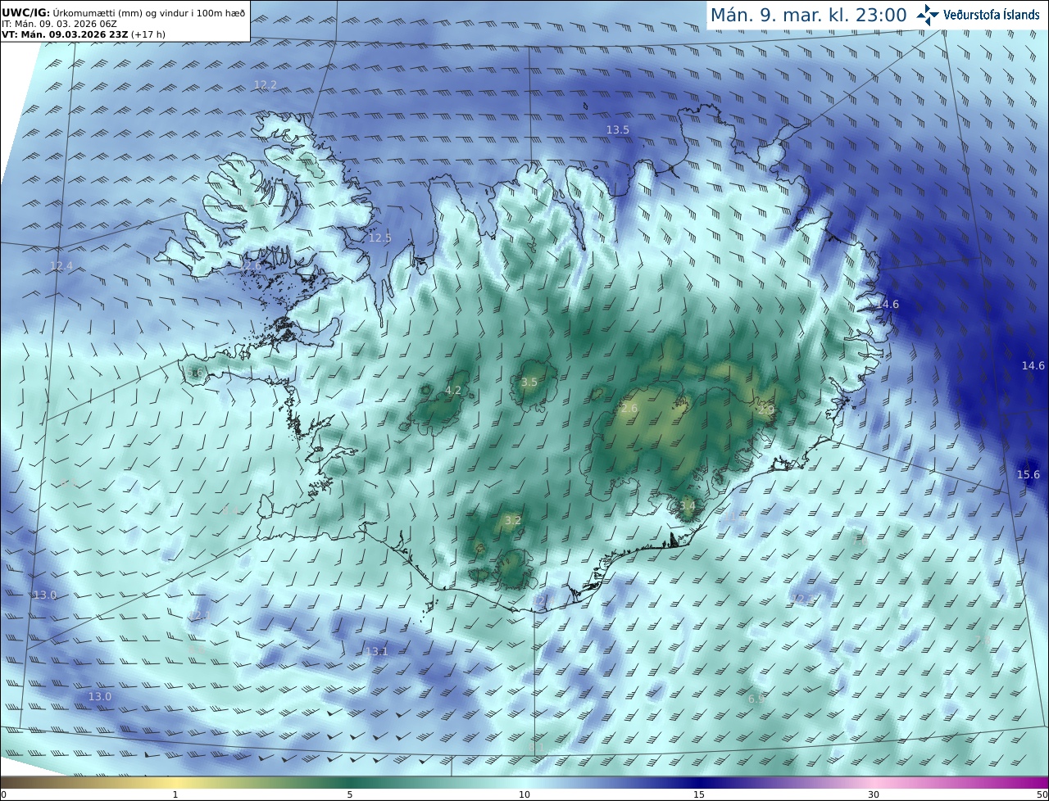
Task: Click the 15.6 value in the dark blue area
Action: [x=1029, y=474]
